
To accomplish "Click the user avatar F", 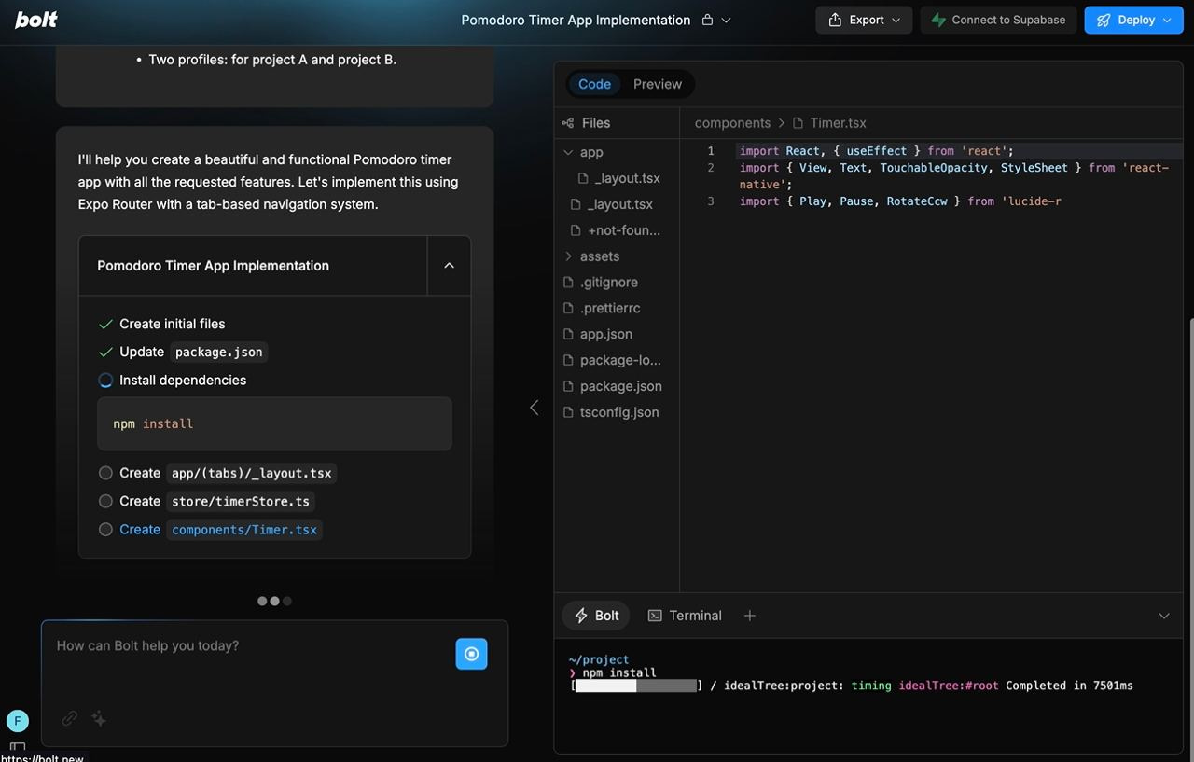I will [x=18, y=721].
